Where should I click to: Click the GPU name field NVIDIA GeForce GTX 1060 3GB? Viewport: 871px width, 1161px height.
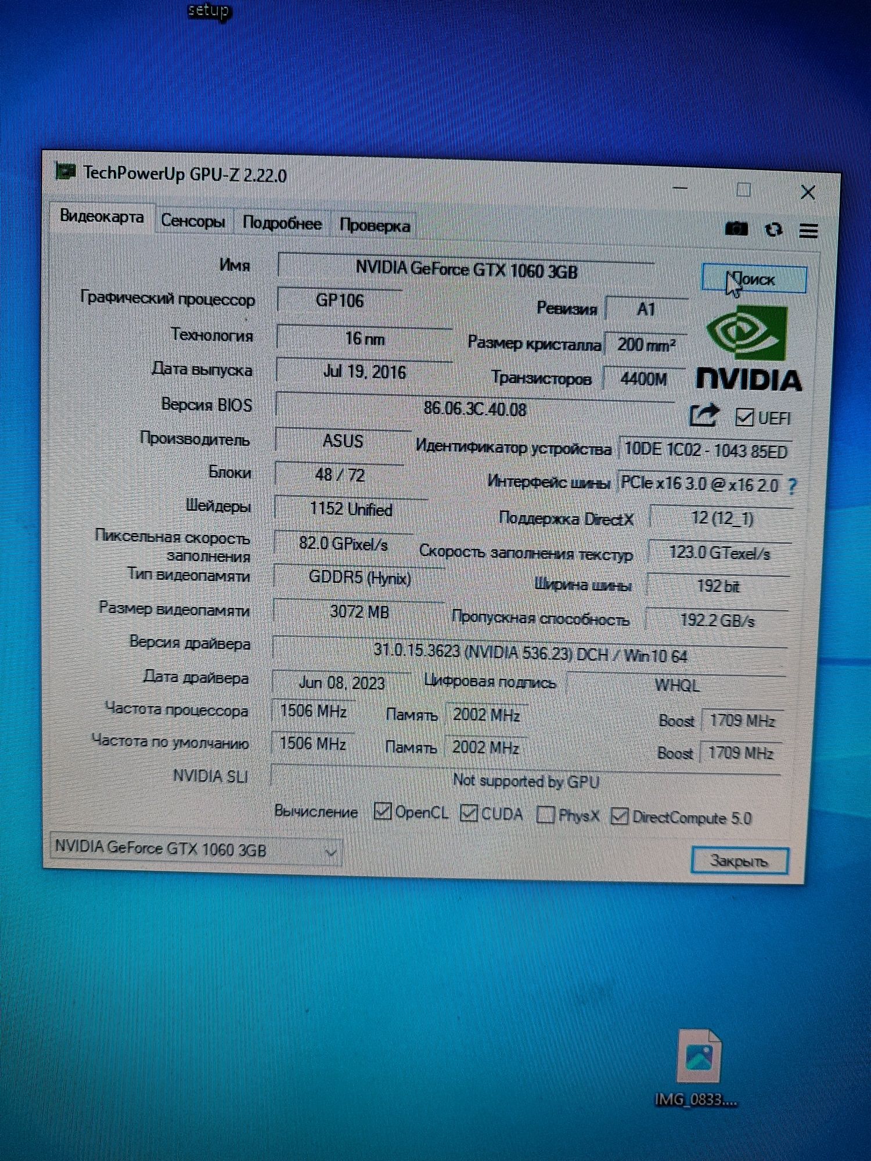(466, 269)
